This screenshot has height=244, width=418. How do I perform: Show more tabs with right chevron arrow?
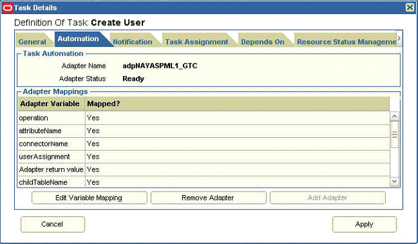(399, 38)
